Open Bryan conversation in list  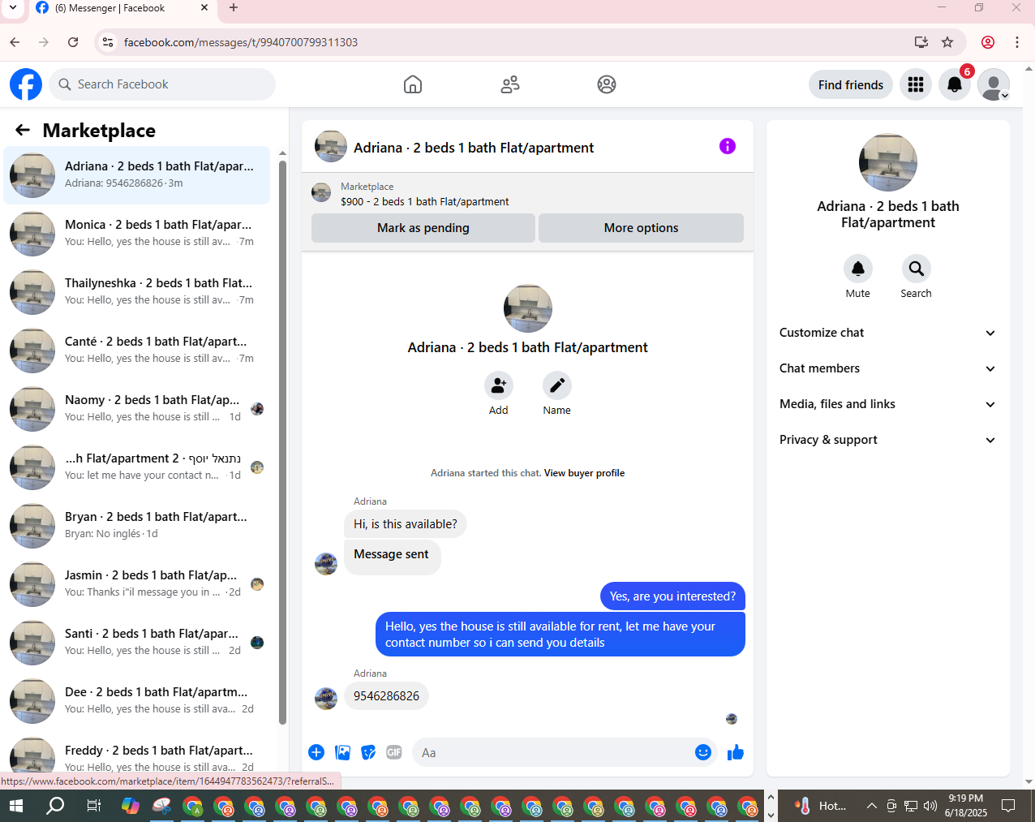[136, 526]
